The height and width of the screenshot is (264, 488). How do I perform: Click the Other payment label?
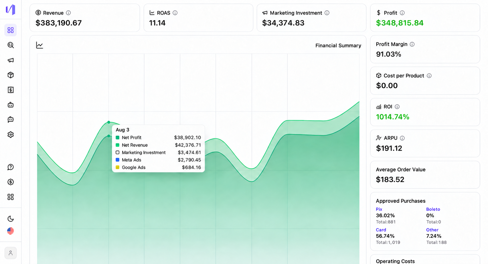pos(432,230)
